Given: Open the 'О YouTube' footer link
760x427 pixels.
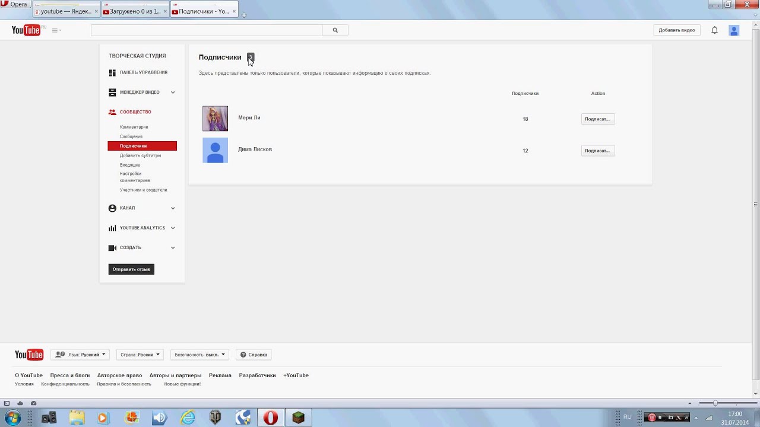Looking at the screenshot, I should pos(28,375).
